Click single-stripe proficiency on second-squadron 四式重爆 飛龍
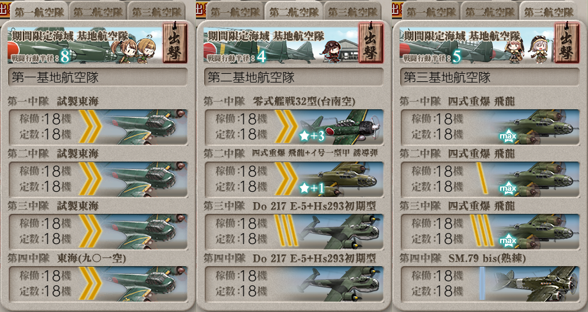This screenshot has height=312, width=588. [x=482, y=178]
